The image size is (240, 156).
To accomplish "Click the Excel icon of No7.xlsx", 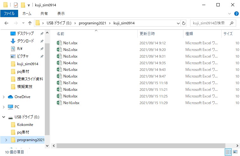I will click(59, 83).
